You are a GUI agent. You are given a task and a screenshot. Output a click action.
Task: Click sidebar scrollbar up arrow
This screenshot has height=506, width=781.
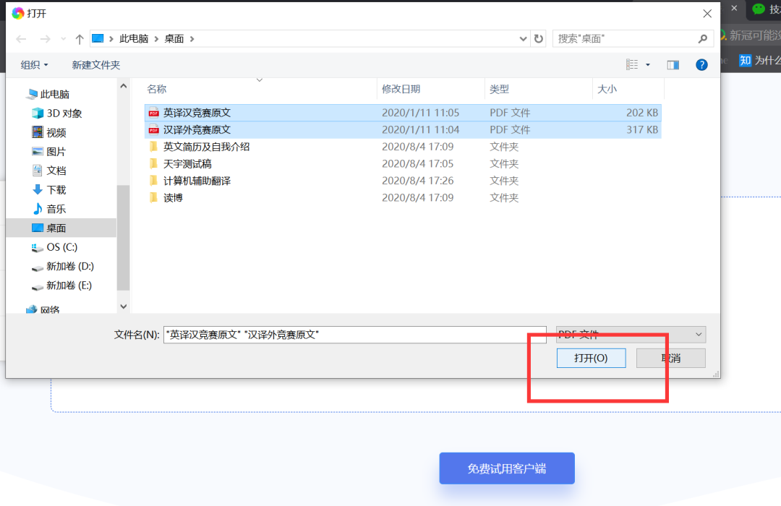click(124, 86)
